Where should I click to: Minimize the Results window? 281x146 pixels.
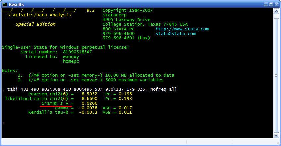click(x=266, y=4)
